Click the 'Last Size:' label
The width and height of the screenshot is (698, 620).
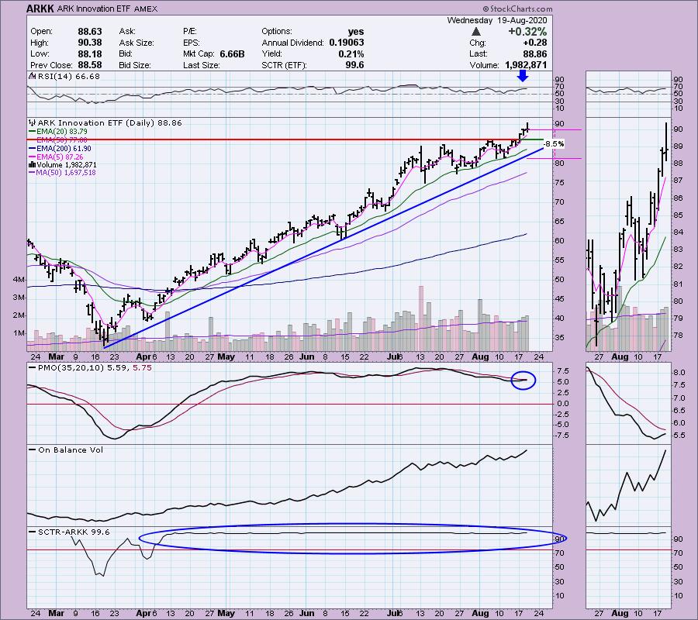tap(201, 65)
